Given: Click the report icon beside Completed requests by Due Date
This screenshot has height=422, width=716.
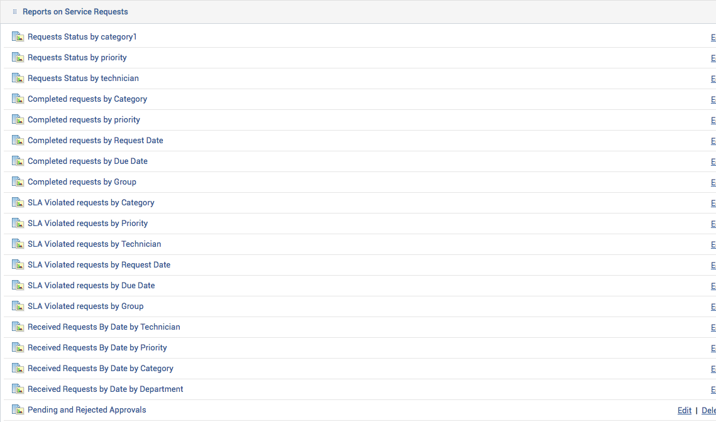Looking at the screenshot, I should click(18, 161).
